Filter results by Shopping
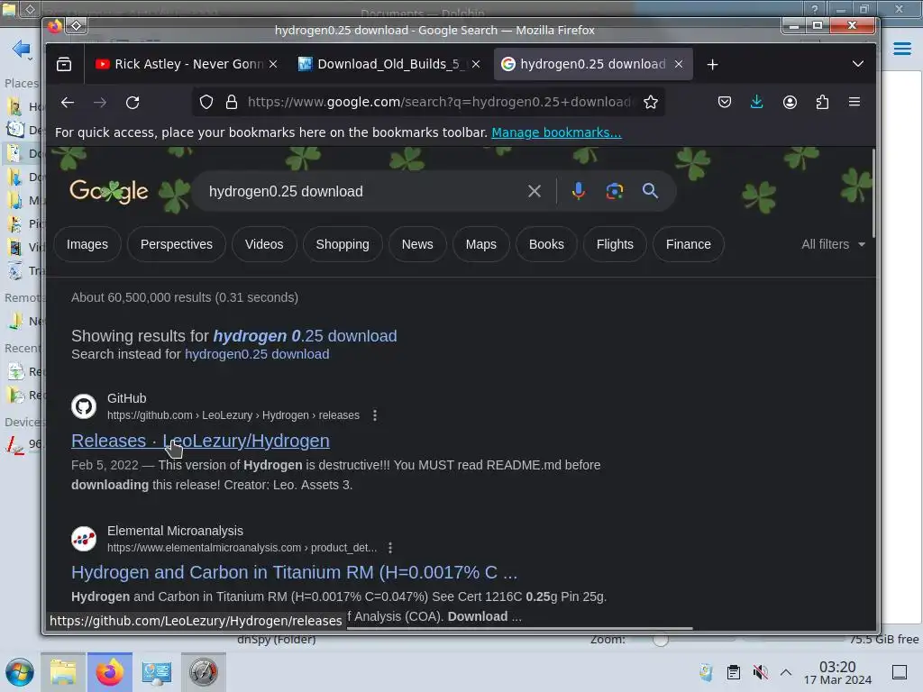 pos(343,244)
